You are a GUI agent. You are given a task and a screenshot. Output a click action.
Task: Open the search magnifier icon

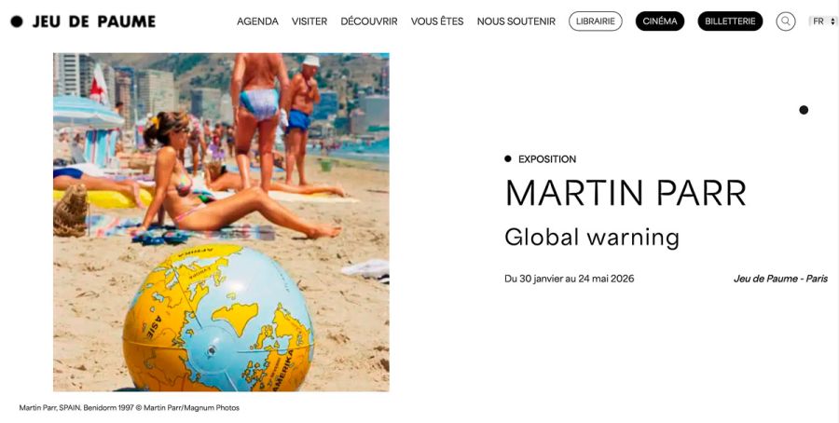click(785, 21)
